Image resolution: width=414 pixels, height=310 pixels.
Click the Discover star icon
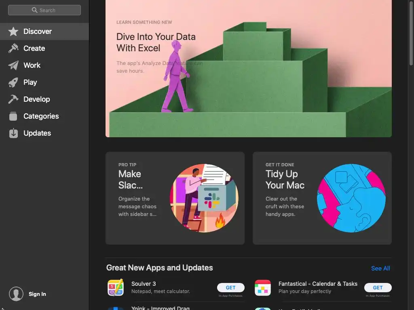[13, 31]
